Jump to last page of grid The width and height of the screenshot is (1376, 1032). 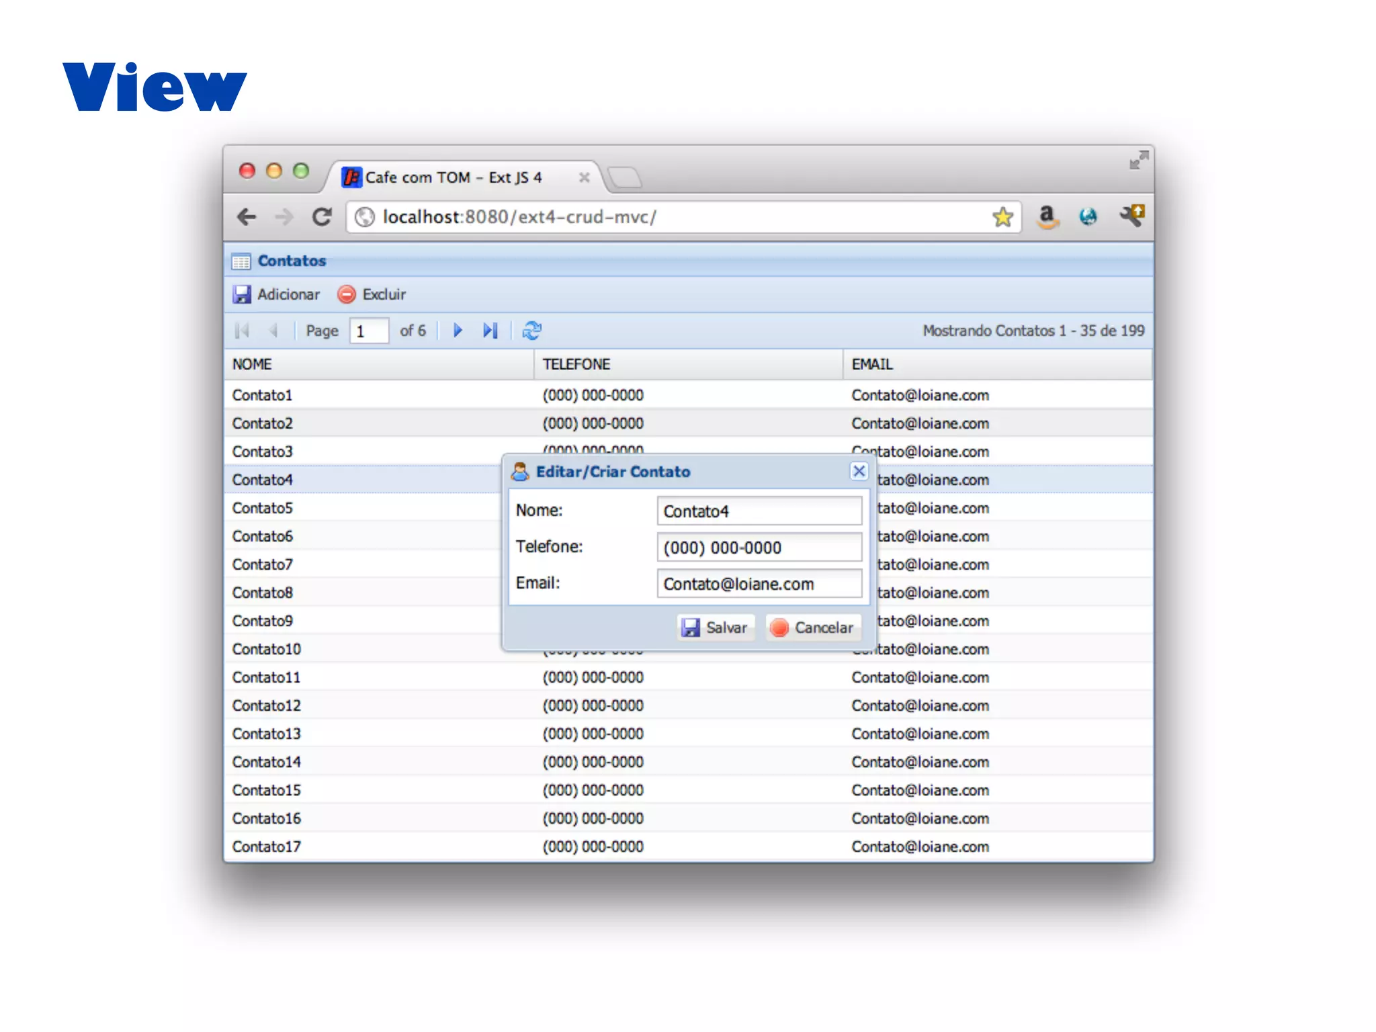pos(490,331)
